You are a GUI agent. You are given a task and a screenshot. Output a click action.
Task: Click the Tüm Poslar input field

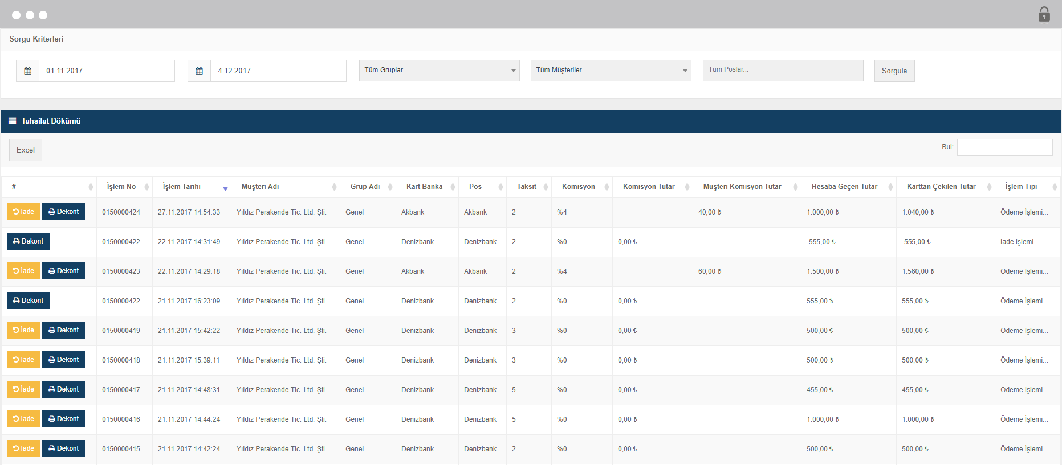tap(783, 71)
